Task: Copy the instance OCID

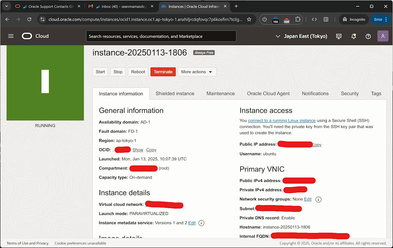Action: point(151,150)
